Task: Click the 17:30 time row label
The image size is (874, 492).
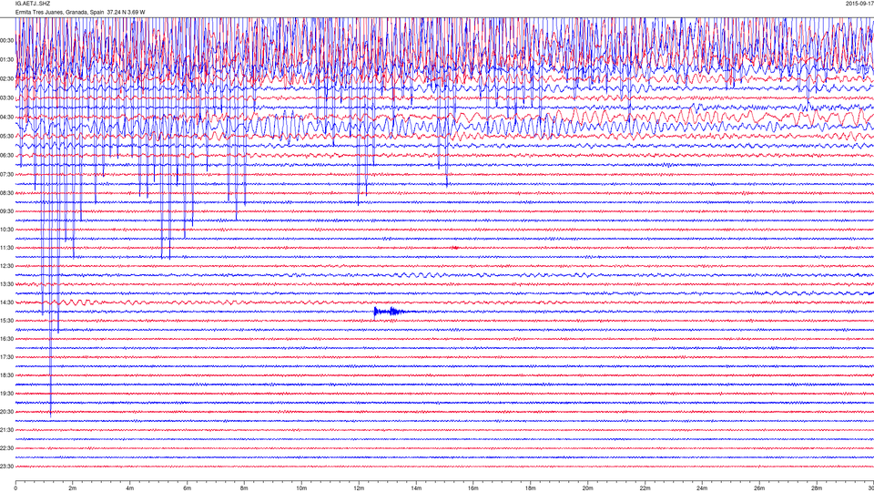Action: [6, 357]
